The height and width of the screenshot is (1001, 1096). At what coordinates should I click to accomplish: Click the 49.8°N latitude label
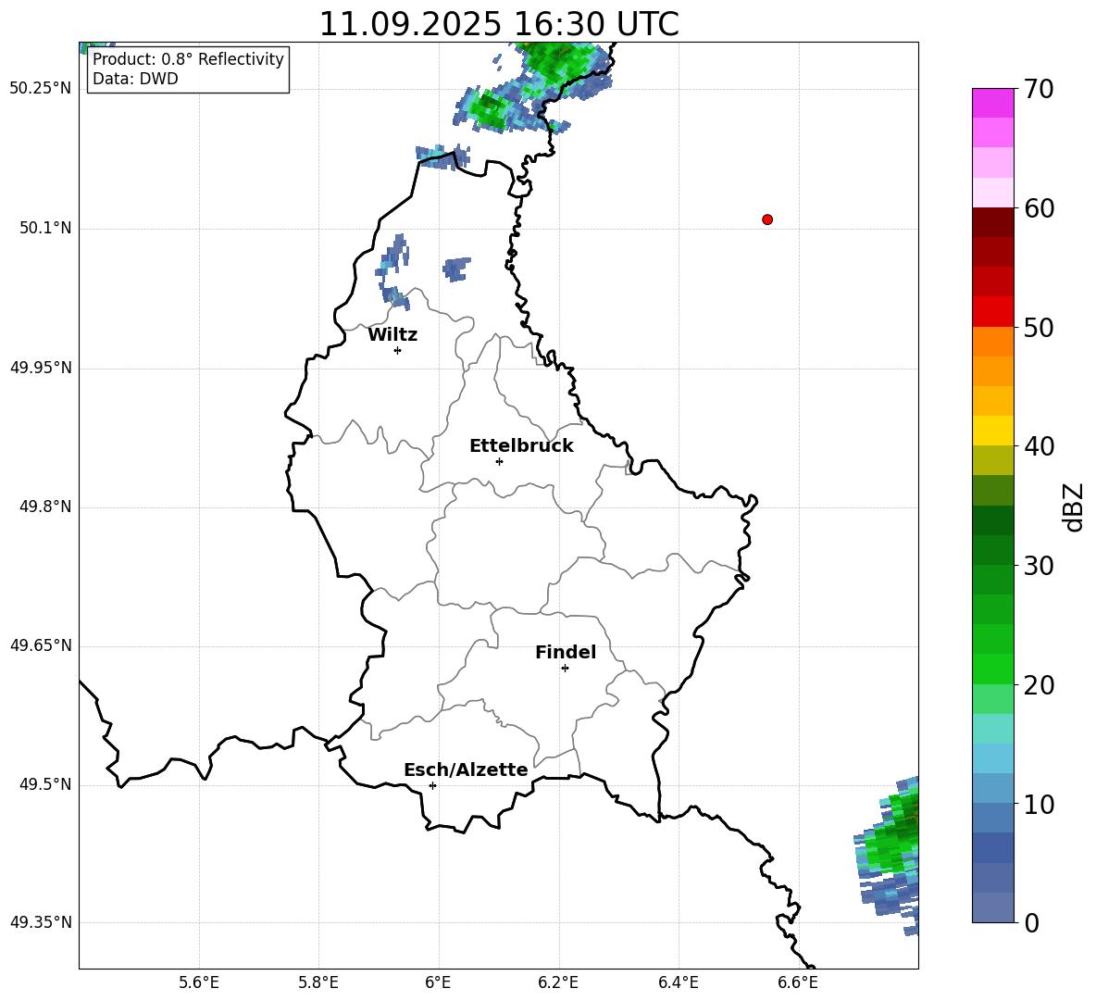click(x=45, y=507)
